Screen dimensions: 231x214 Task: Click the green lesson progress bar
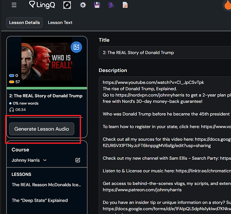[47, 88]
